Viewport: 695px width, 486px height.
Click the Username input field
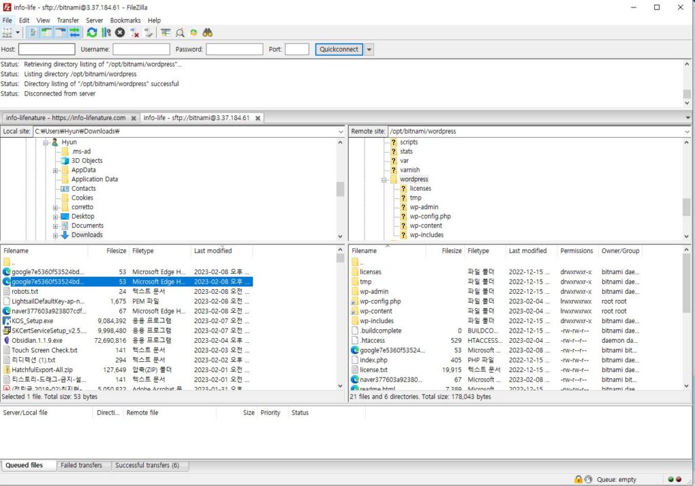pos(141,50)
